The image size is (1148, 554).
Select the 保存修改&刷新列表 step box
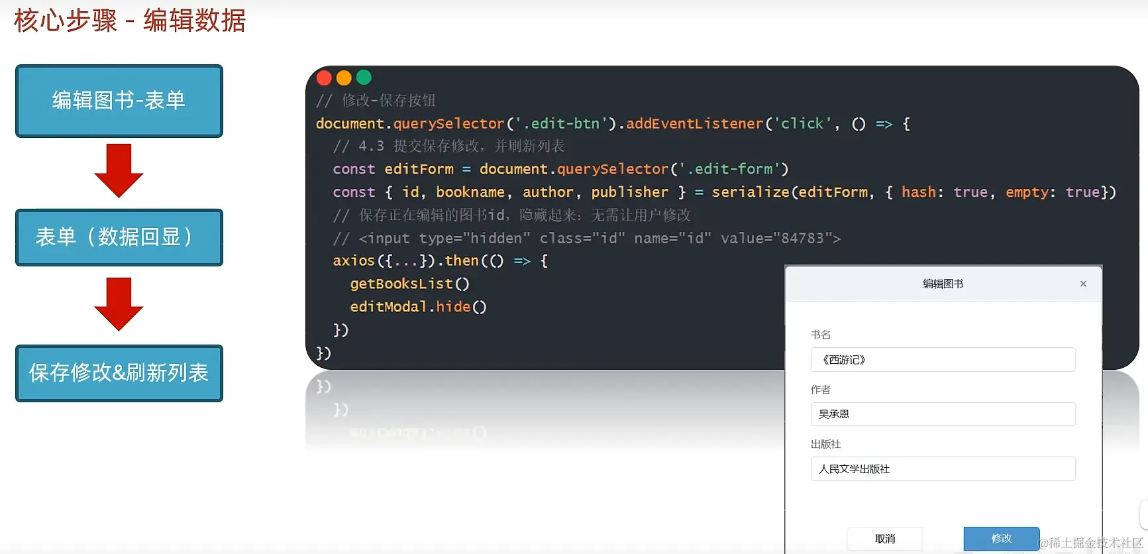pyautogui.click(x=119, y=373)
